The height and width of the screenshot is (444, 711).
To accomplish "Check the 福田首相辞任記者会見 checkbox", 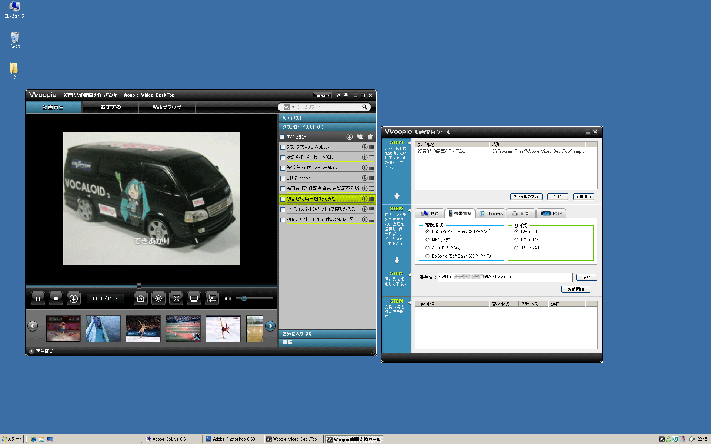I will coord(283,189).
